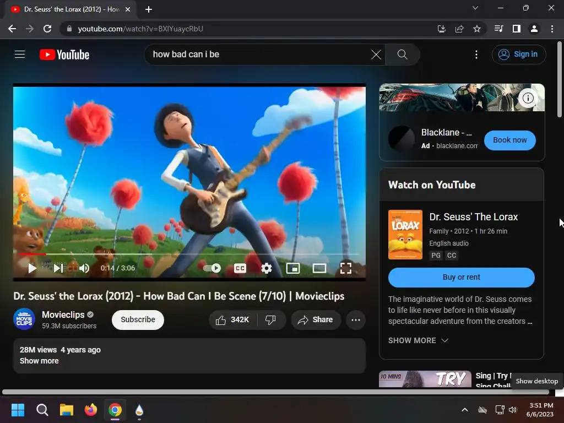Open the YouTube hamburger guide menu

[20, 55]
